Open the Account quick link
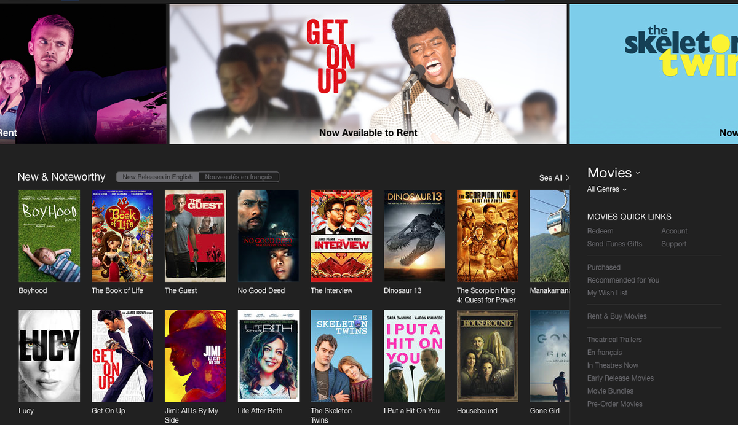Screen dimensions: 738x425 (x=674, y=231)
